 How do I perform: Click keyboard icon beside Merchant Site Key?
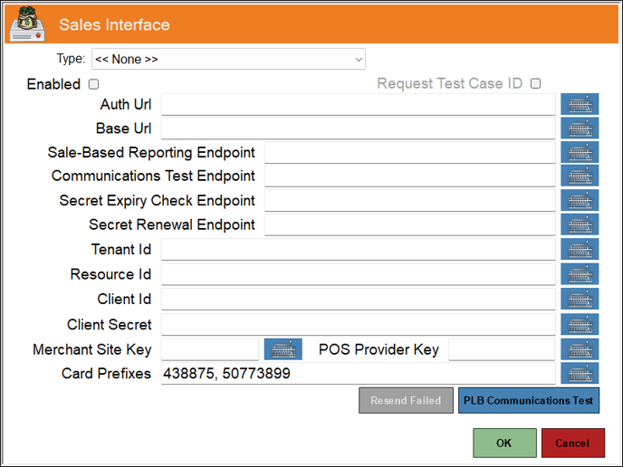(x=283, y=349)
